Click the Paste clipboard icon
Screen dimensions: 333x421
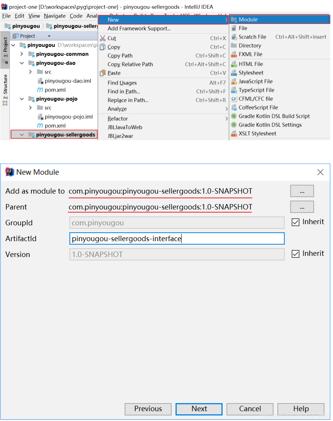pyautogui.click(x=102, y=73)
